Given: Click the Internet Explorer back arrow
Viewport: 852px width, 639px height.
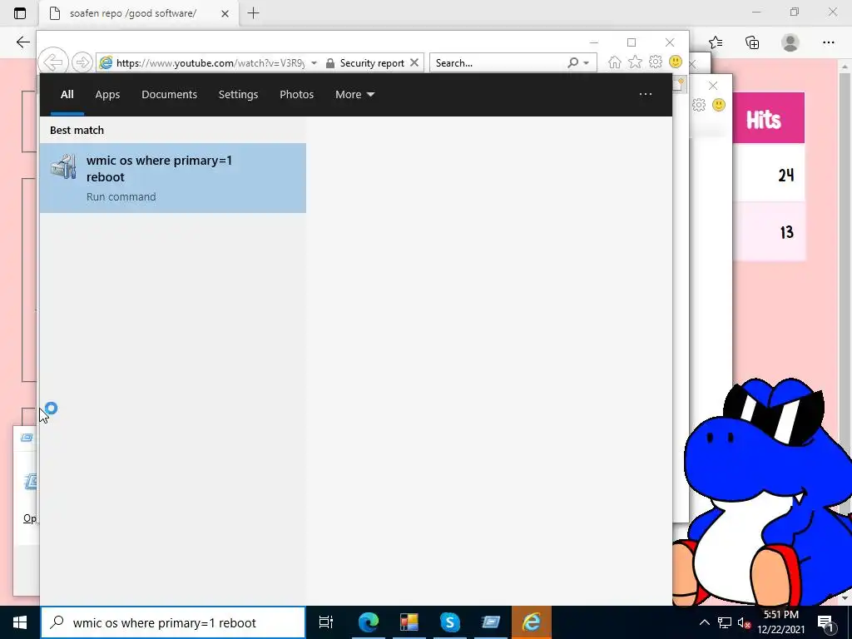Looking at the screenshot, I should point(53,62).
